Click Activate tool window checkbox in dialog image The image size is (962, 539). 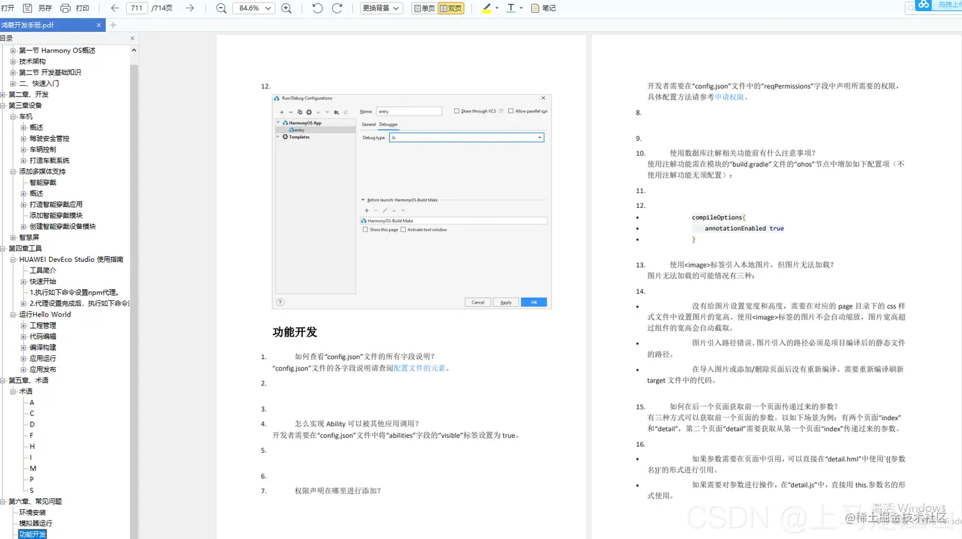click(403, 229)
